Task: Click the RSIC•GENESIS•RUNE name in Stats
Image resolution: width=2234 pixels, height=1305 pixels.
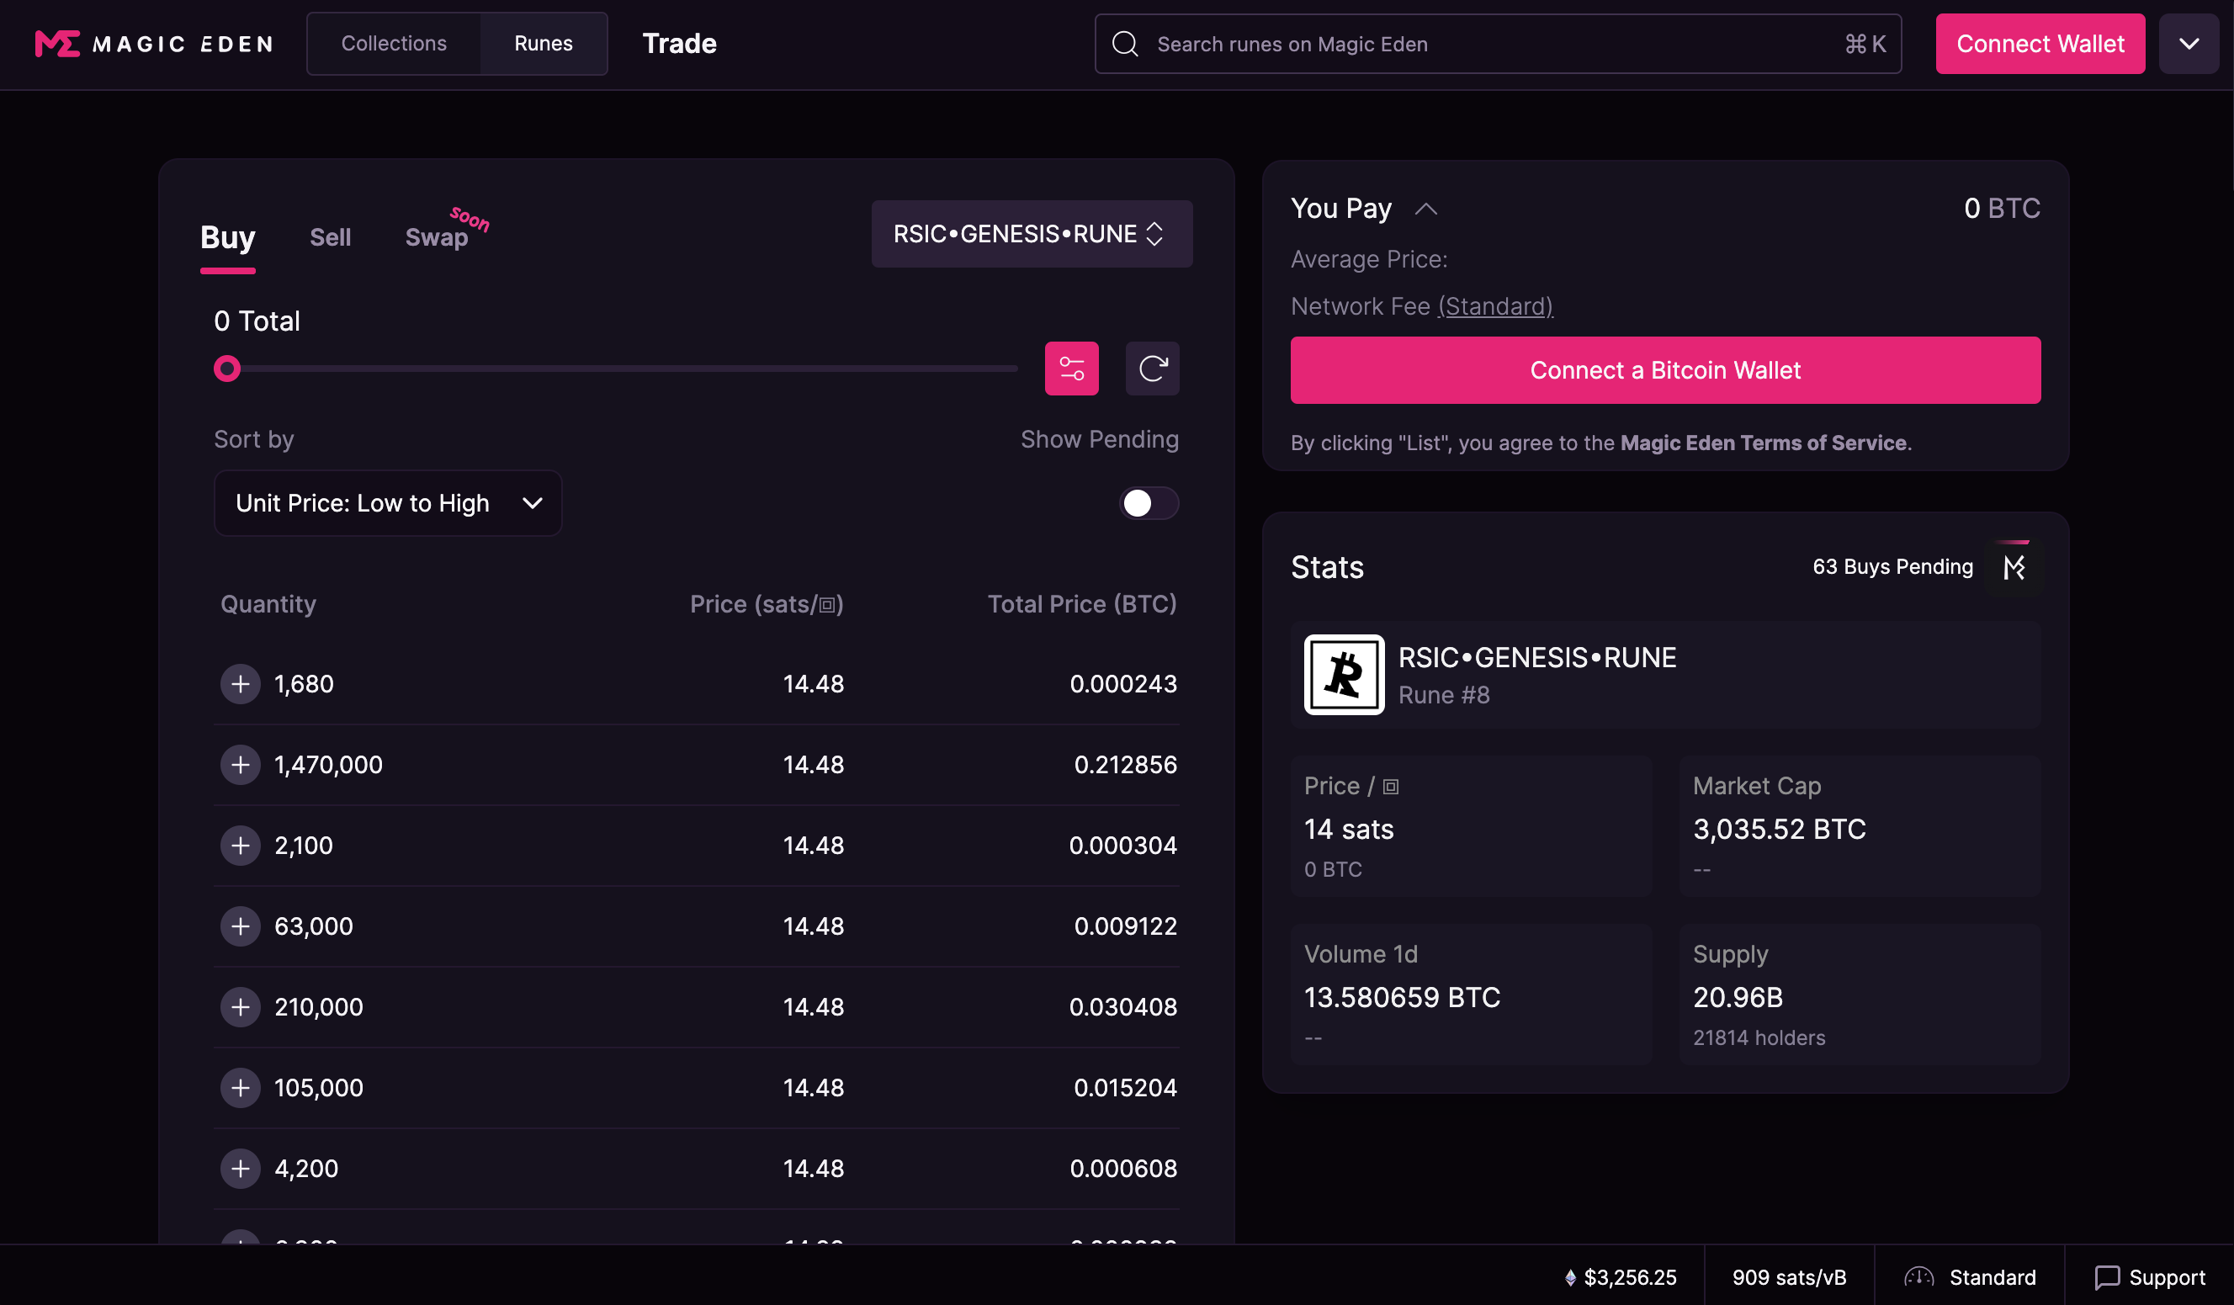Action: point(1536,657)
